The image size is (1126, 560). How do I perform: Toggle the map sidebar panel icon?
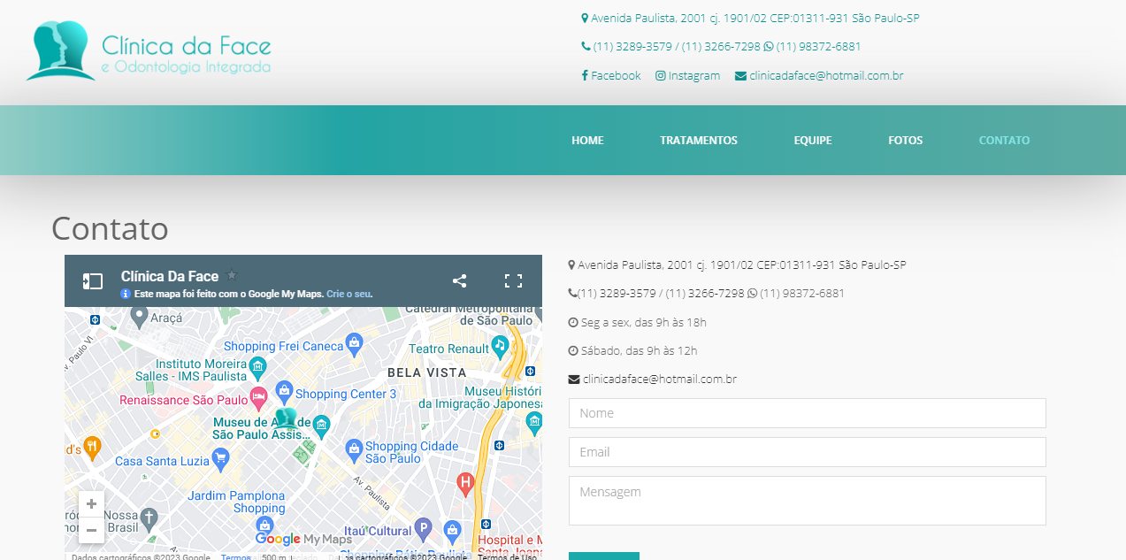coord(93,281)
